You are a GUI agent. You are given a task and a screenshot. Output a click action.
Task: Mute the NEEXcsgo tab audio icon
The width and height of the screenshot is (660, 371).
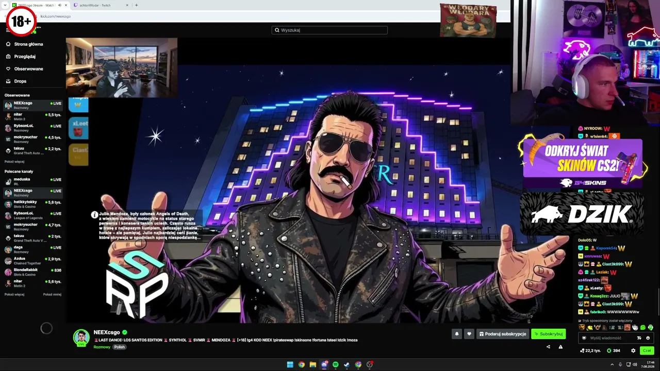60,5
